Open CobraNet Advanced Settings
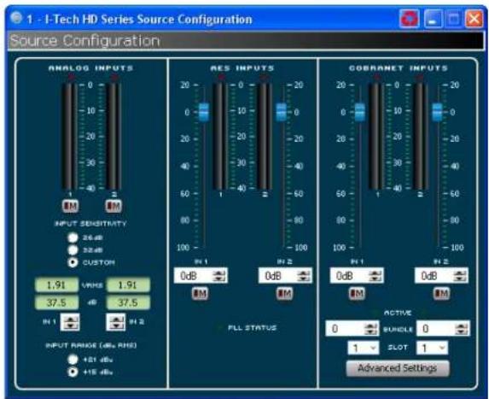This screenshot has height=399, width=489. 398,368
